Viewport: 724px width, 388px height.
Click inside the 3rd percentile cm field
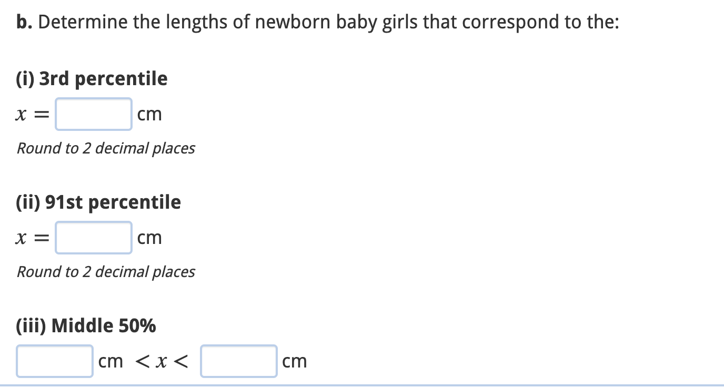point(93,114)
